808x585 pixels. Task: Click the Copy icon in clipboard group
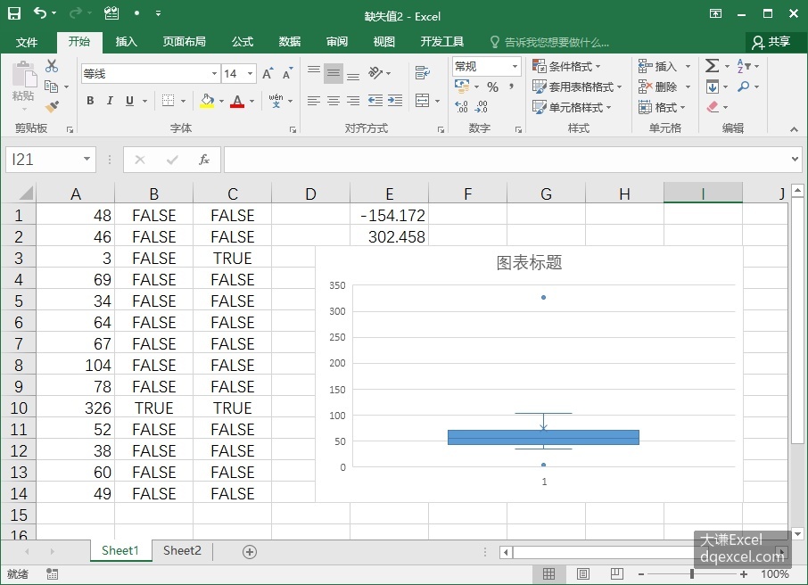point(51,87)
